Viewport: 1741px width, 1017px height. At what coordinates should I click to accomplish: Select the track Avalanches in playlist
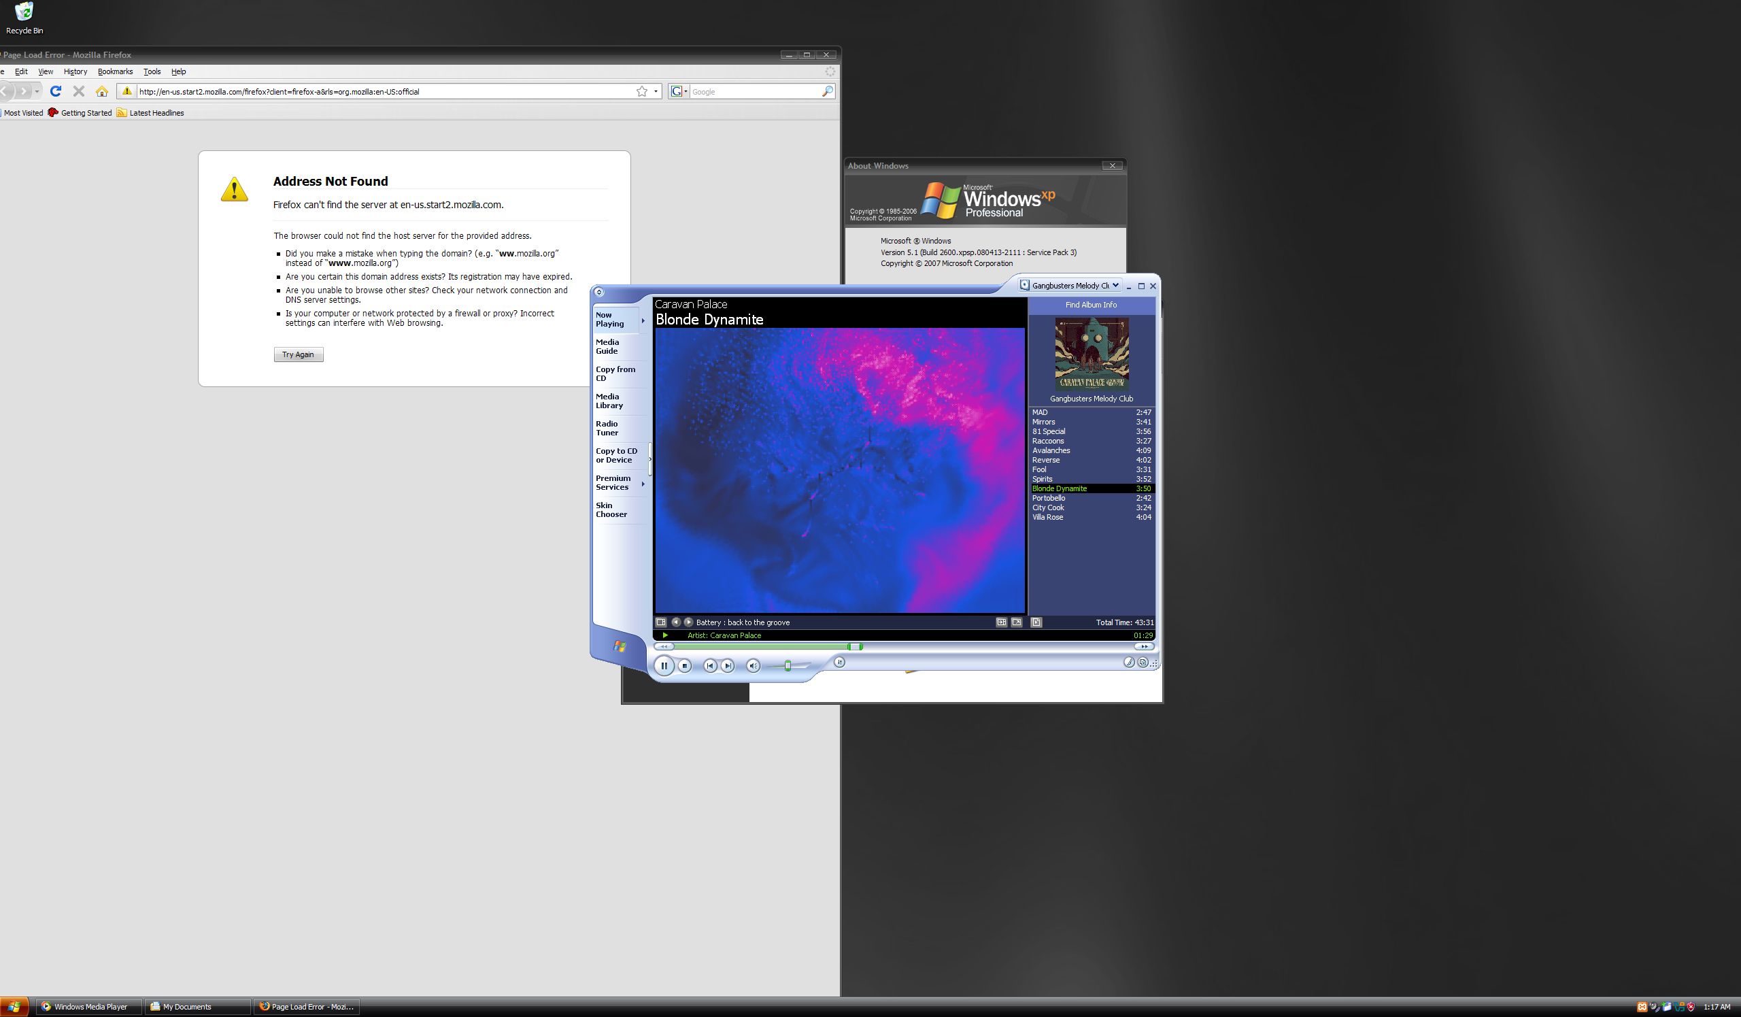coord(1092,450)
